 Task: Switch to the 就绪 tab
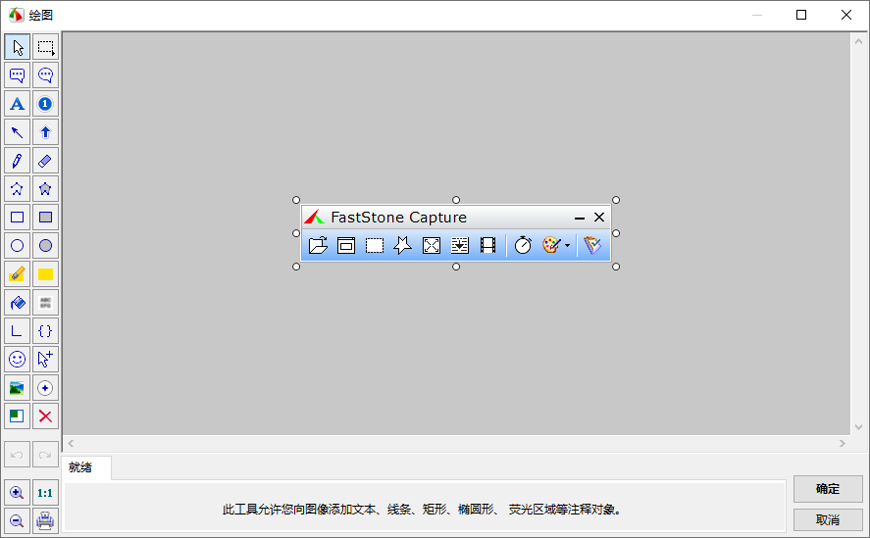click(81, 467)
